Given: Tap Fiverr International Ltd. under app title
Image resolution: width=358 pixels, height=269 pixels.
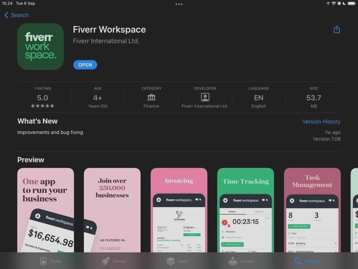Looking at the screenshot, I should point(106,41).
